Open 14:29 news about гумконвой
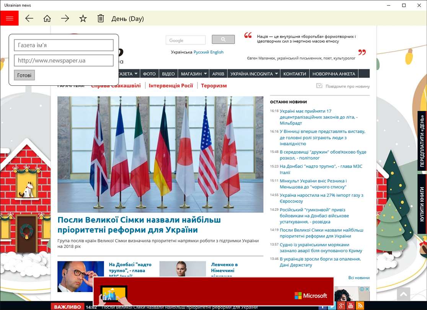427x310 pixels. click(x=314, y=216)
